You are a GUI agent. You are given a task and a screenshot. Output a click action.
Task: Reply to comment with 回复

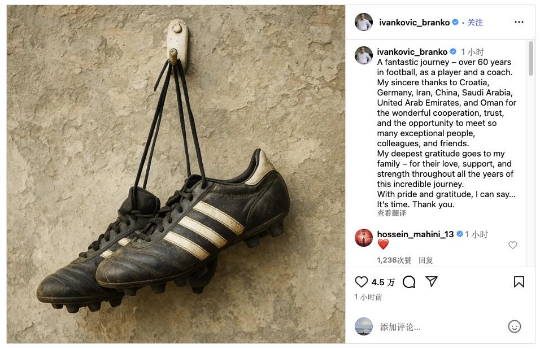[x=426, y=260]
